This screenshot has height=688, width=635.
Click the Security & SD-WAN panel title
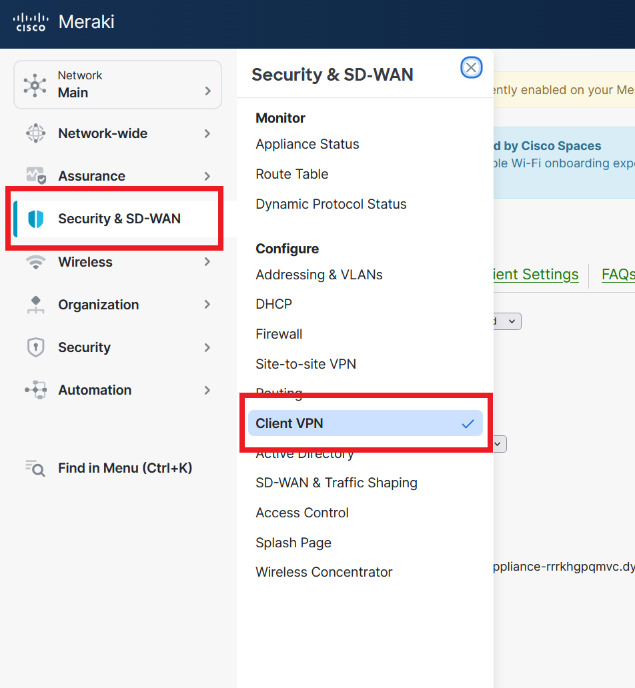click(332, 75)
